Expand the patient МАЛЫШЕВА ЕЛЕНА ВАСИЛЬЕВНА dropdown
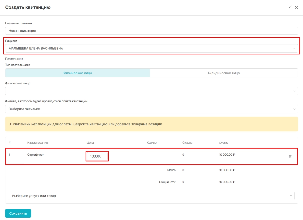The height and width of the screenshot is (220, 303). click(151, 49)
